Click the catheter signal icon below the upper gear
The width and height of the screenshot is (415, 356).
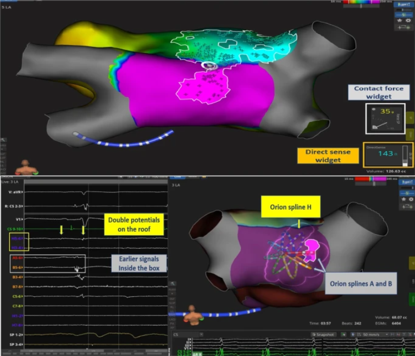[404, 27]
